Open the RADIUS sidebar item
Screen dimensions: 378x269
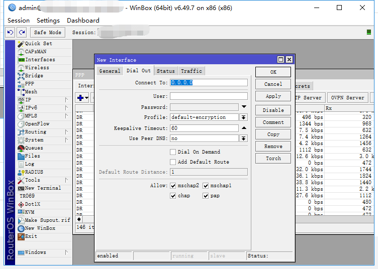point(34,172)
